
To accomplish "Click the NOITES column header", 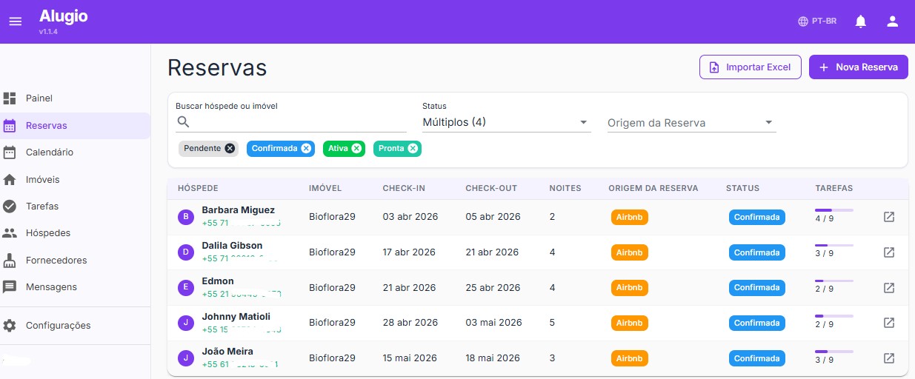I will [565, 188].
